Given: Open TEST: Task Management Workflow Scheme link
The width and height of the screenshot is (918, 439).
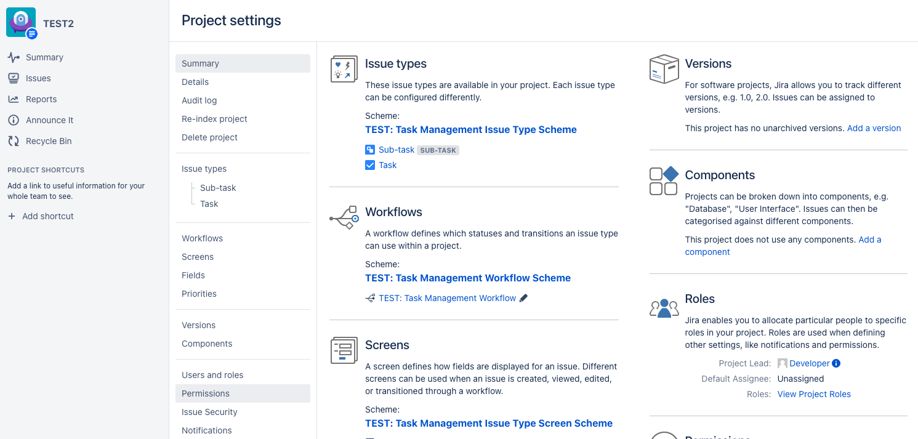Looking at the screenshot, I should 467,278.
